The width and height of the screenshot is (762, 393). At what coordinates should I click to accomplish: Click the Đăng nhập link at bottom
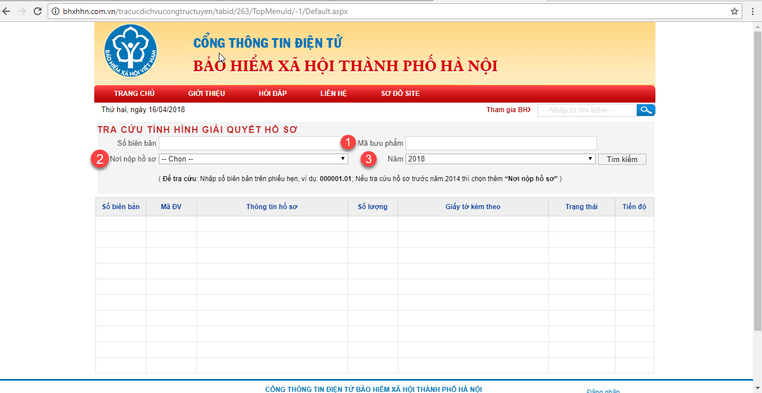pos(603,391)
